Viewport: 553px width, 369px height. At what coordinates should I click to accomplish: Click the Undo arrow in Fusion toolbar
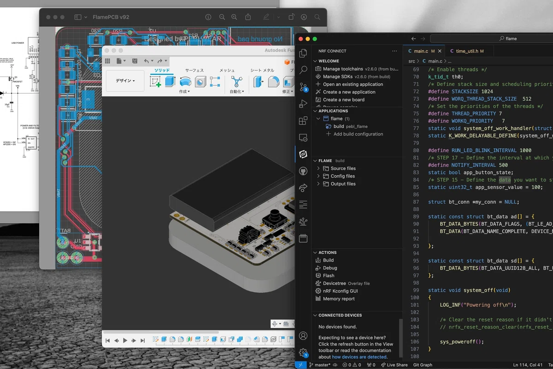pyautogui.click(x=147, y=61)
